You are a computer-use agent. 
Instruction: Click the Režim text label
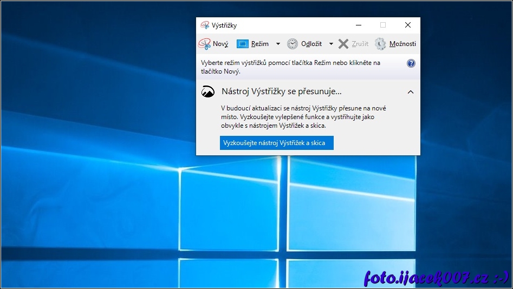pyautogui.click(x=260, y=44)
